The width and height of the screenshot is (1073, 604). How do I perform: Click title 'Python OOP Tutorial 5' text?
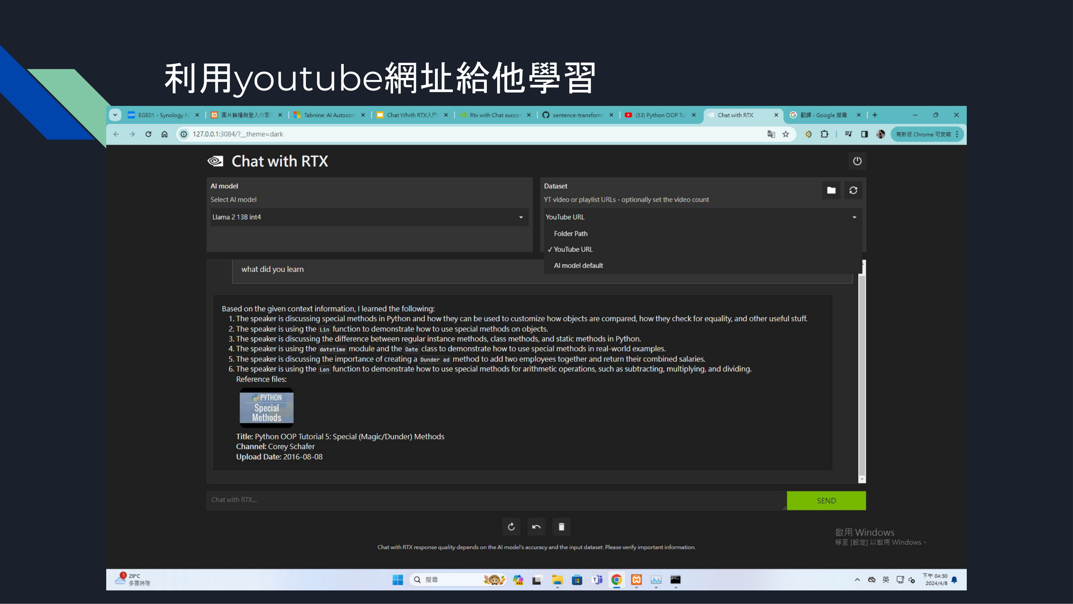coord(340,437)
